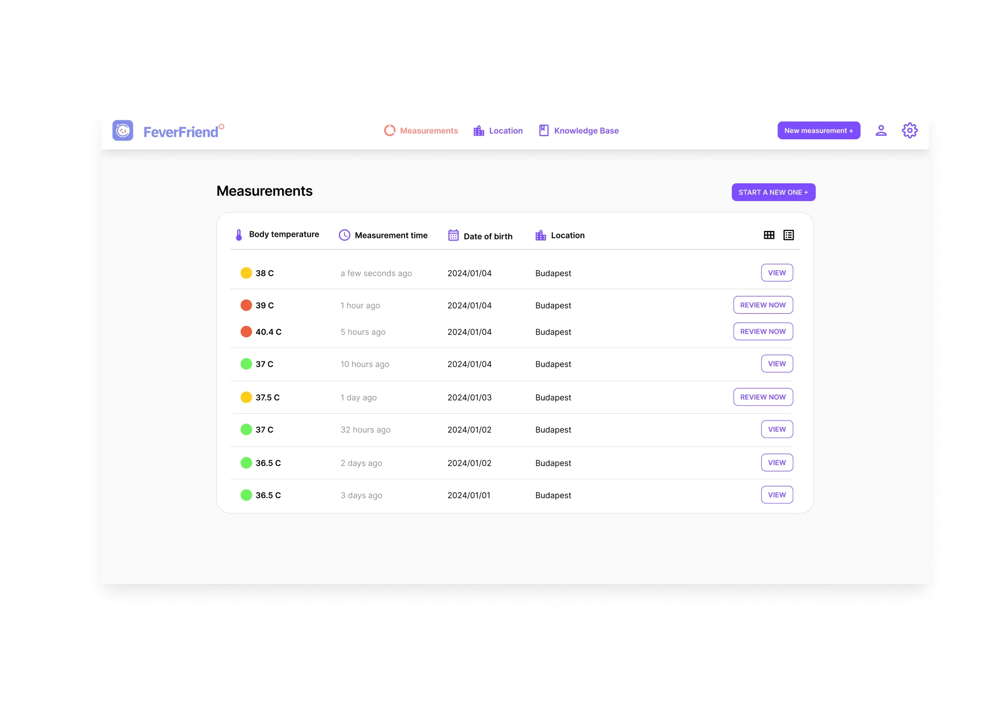Click the thermometer Body temperature icon
The image size is (1005, 707).
[239, 235]
